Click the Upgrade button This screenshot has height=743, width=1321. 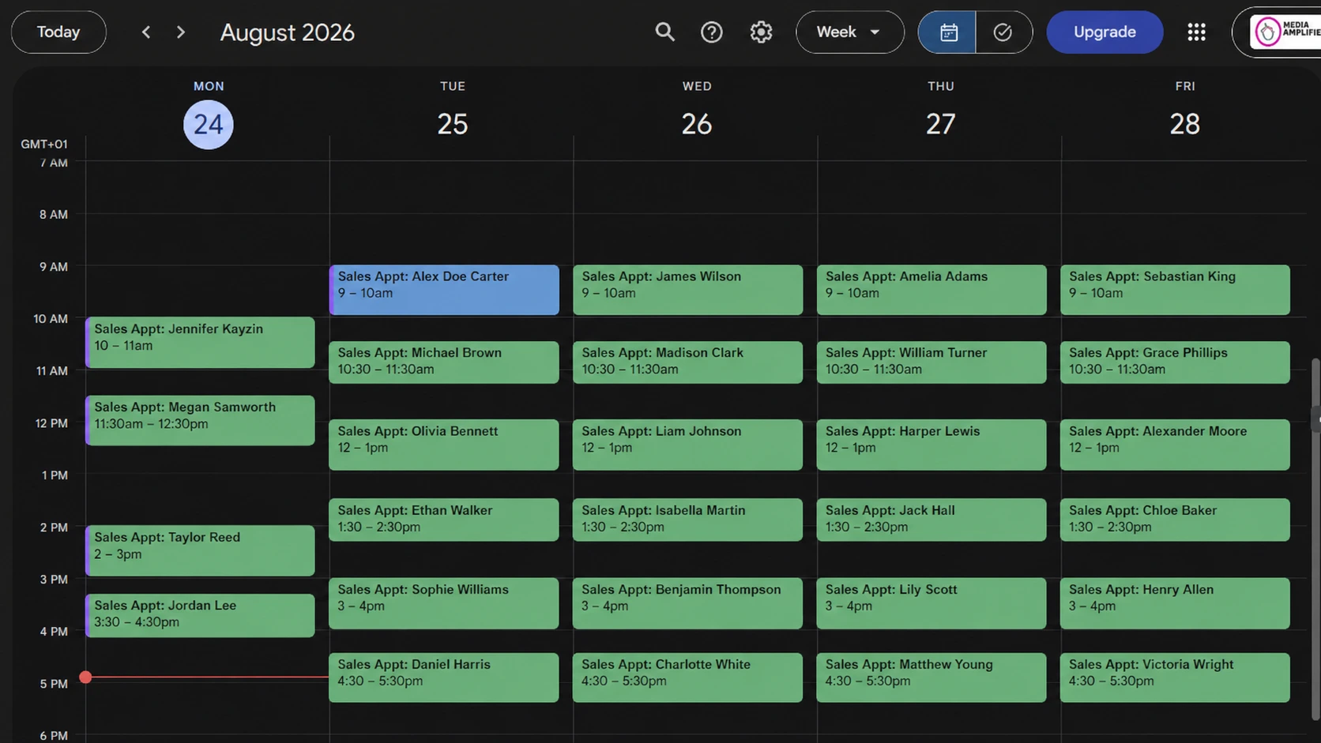(1105, 32)
